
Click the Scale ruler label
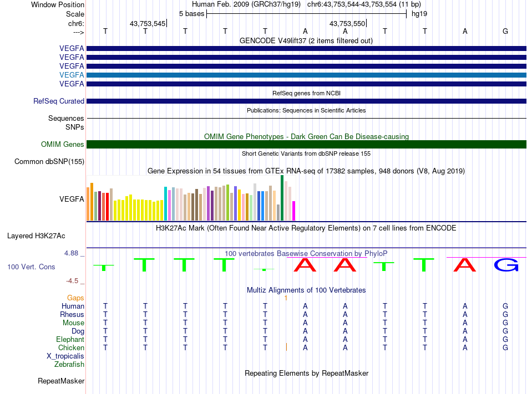(x=75, y=14)
